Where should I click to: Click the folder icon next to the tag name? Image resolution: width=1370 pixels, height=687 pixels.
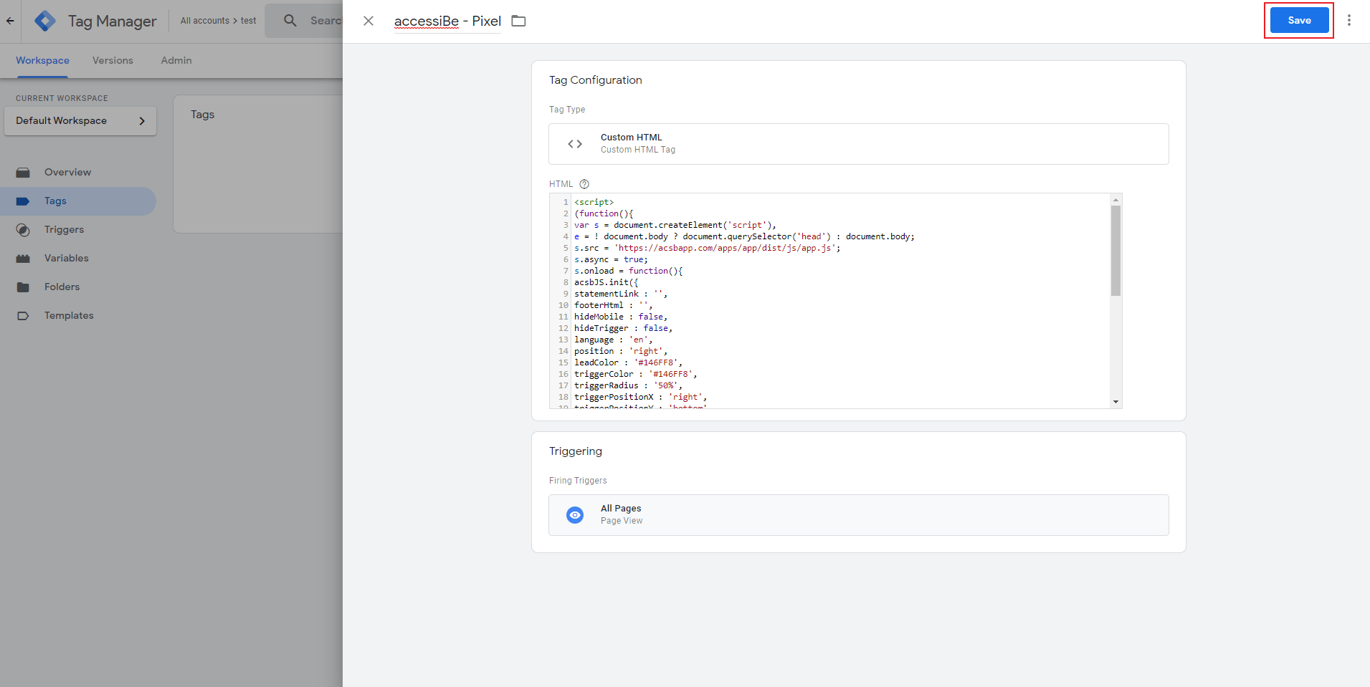click(x=518, y=20)
